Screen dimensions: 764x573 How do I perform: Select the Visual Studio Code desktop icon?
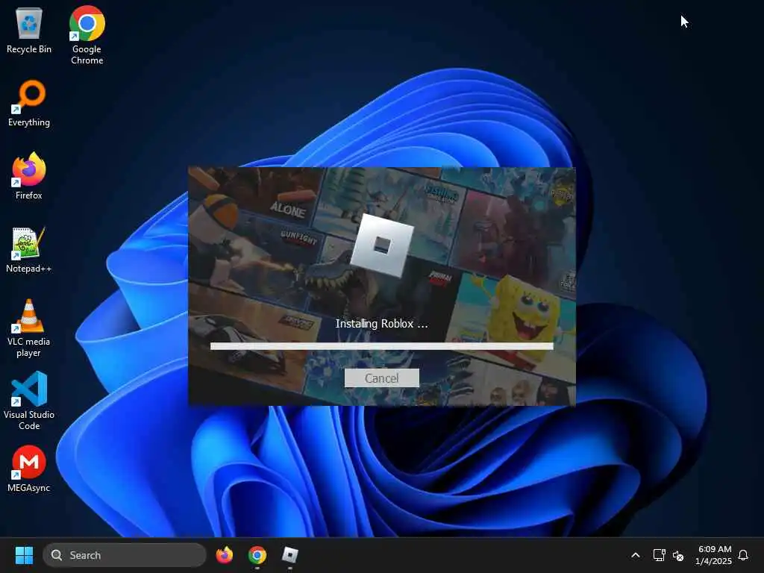pyautogui.click(x=29, y=401)
